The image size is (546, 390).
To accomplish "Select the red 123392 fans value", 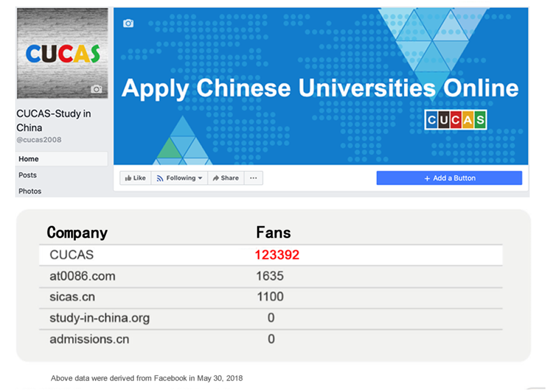I will click(x=277, y=255).
